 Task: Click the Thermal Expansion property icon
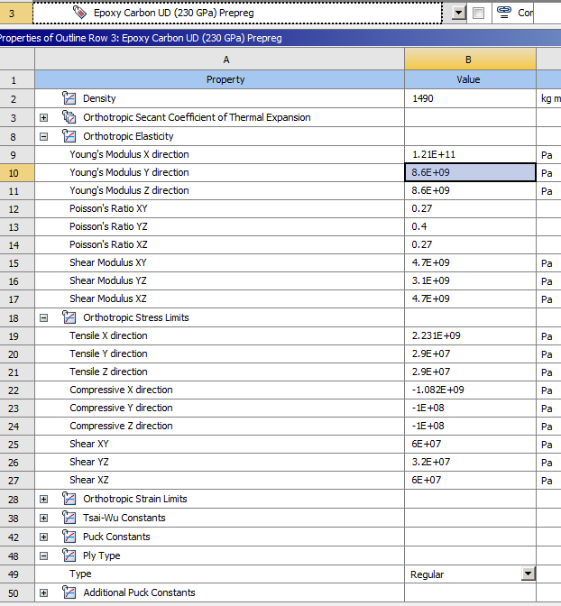click(x=69, y=117)
